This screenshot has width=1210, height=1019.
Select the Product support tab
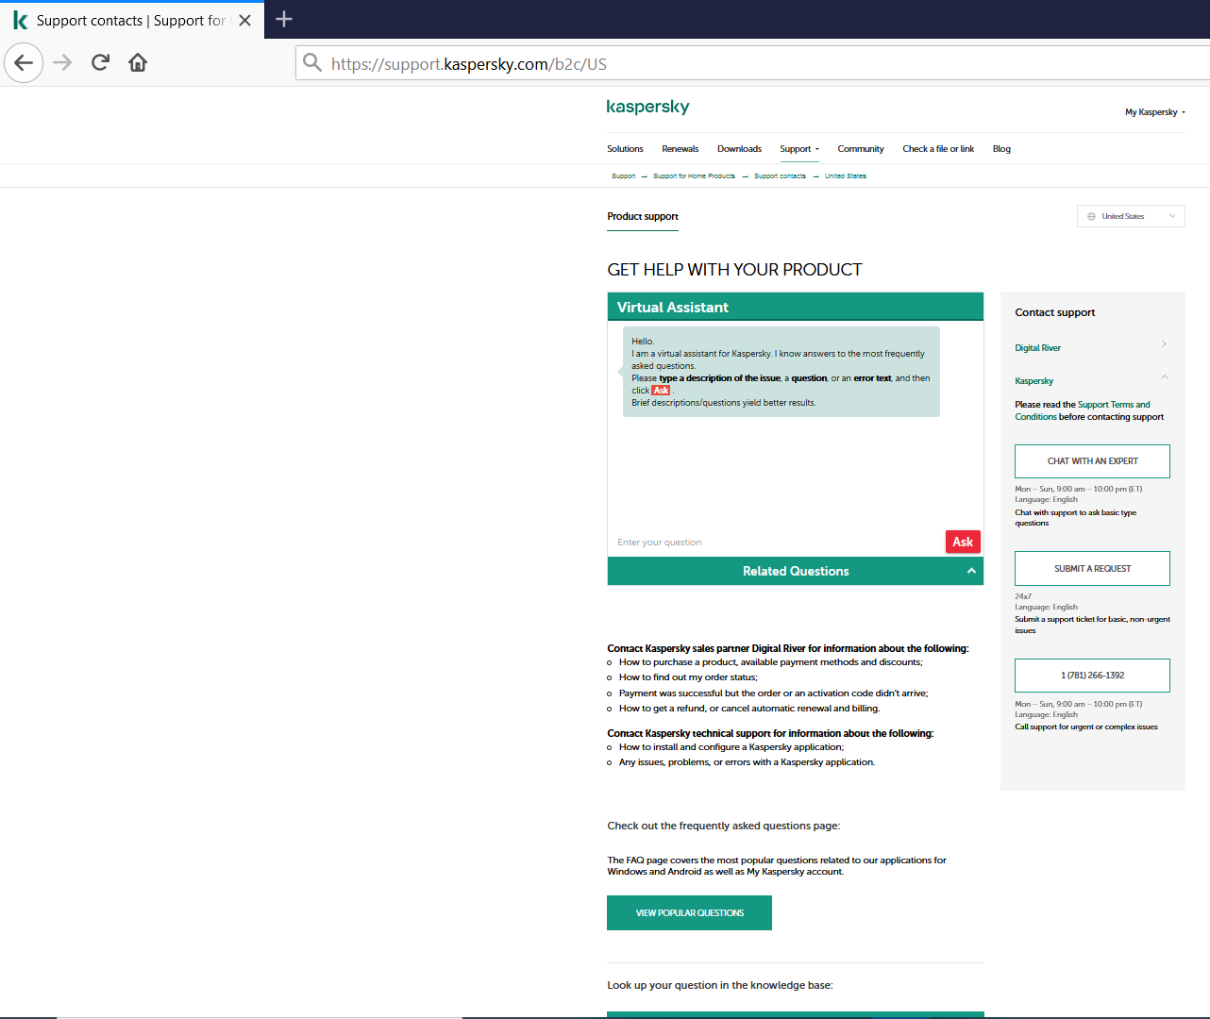point(643,217)
